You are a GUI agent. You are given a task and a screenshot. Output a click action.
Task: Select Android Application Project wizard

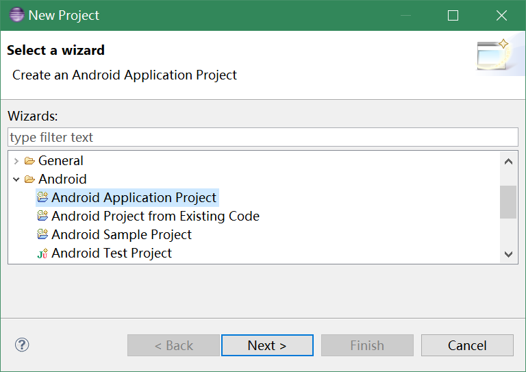[134, 198]
